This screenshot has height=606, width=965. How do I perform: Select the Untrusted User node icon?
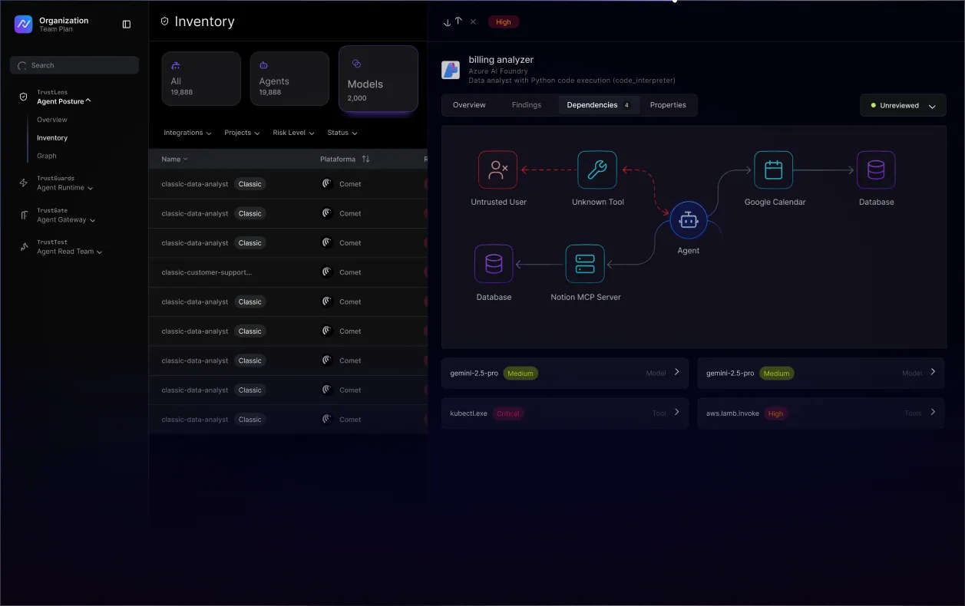pos(497,170)
